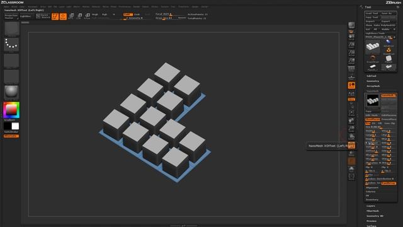Select the blue sphere tool thumbnail
The height and width of the screenshot is (227, 403).
(389, 43)
